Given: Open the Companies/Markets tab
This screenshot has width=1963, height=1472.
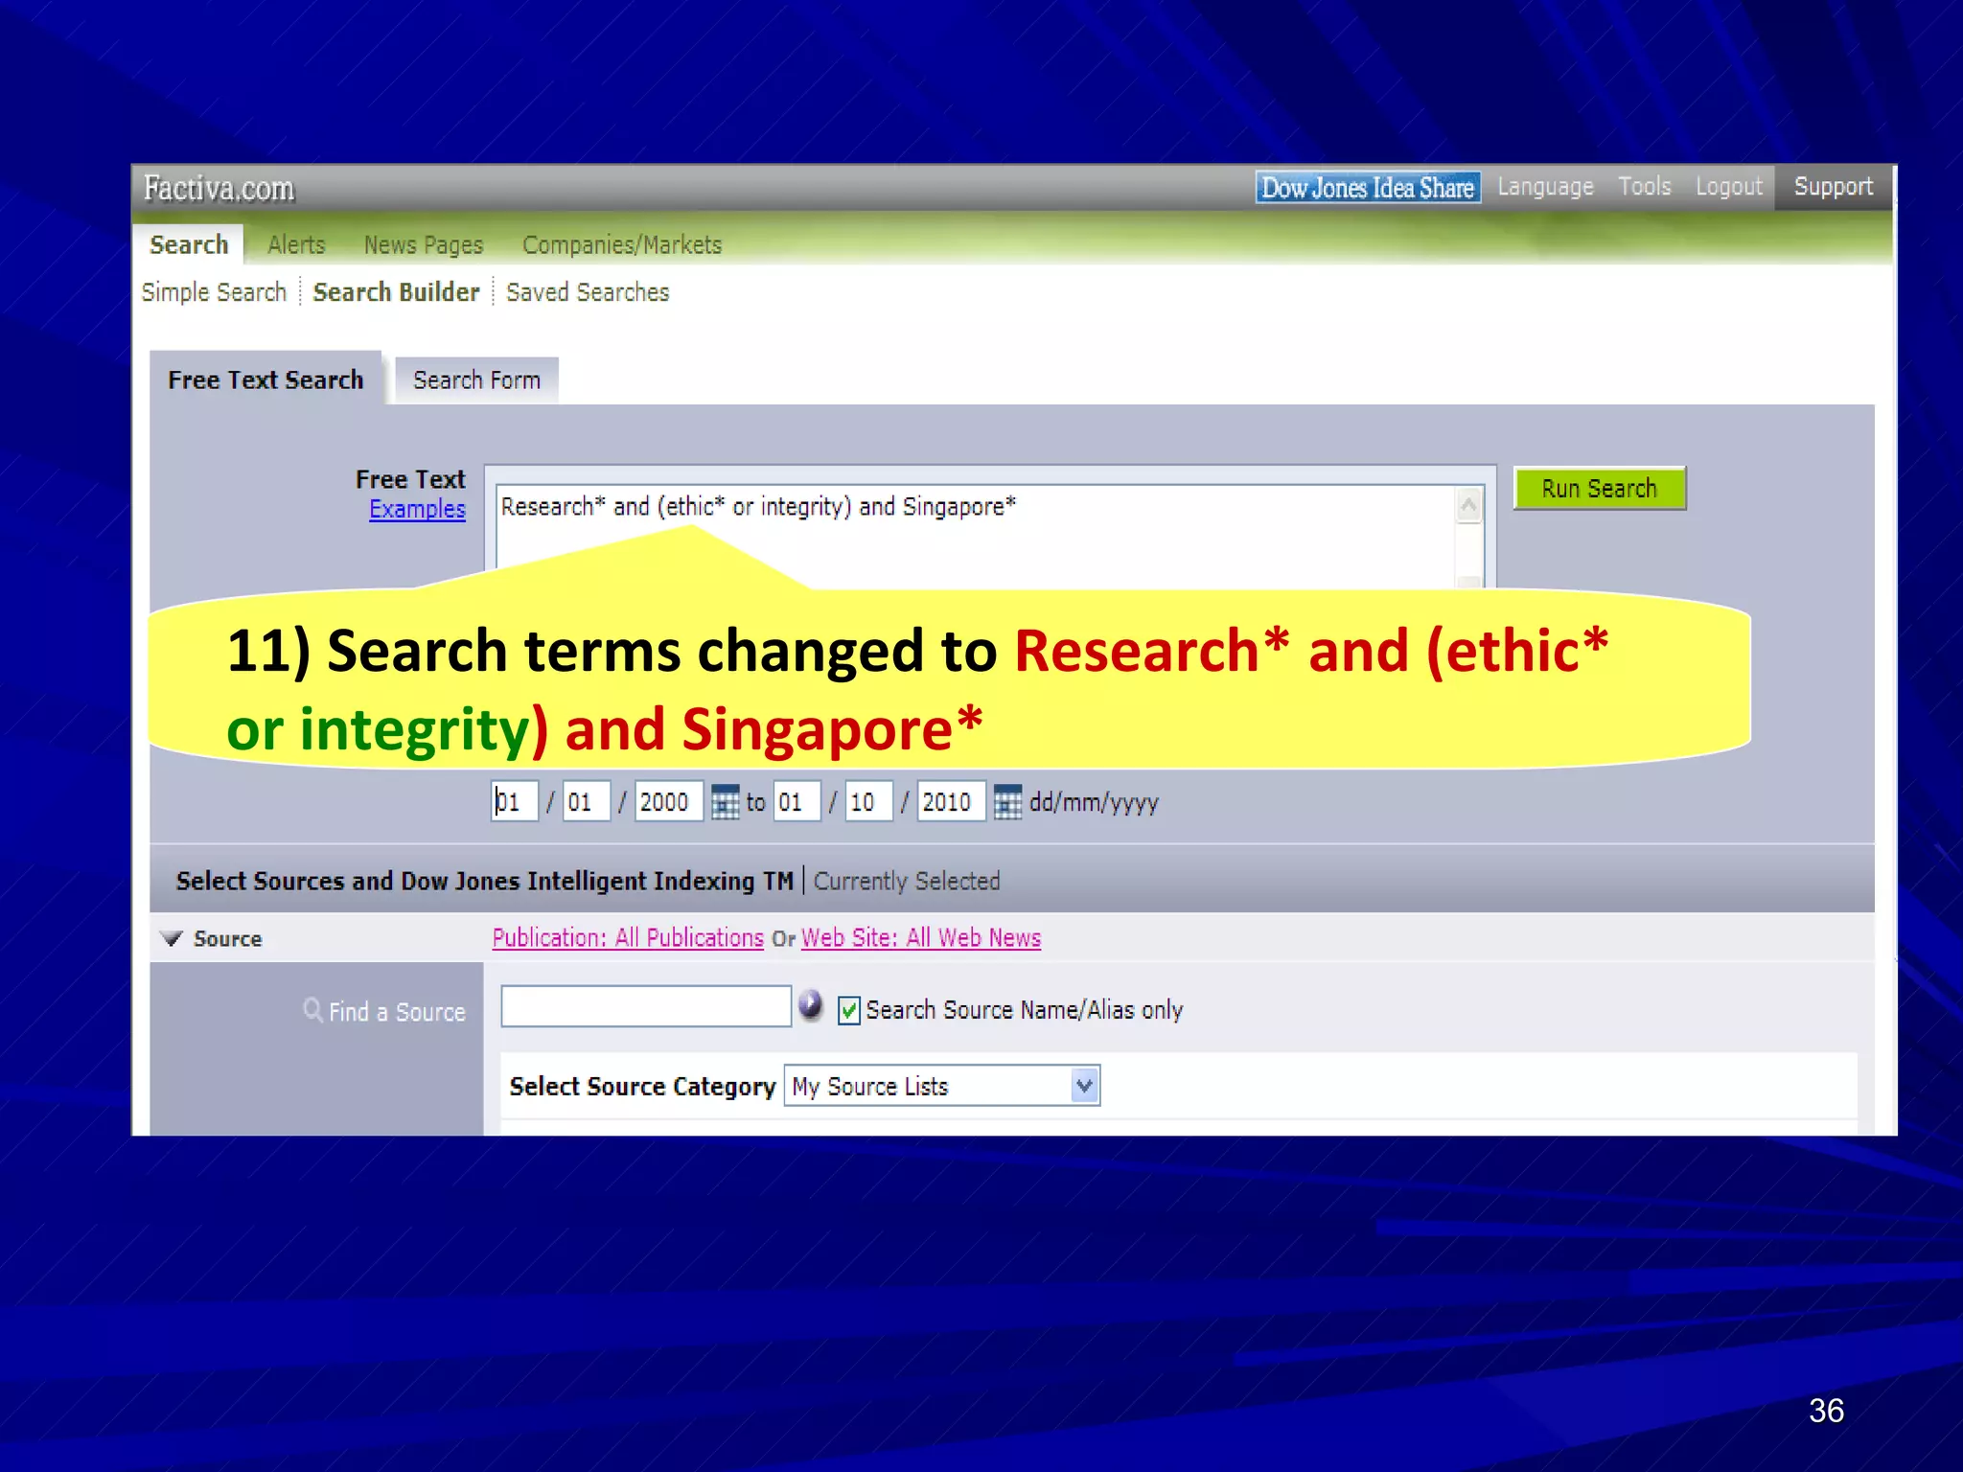Looking at the screenshot, I should click(622, 245).
